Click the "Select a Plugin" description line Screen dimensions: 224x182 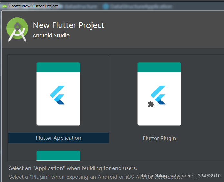(x=95, y=177)
